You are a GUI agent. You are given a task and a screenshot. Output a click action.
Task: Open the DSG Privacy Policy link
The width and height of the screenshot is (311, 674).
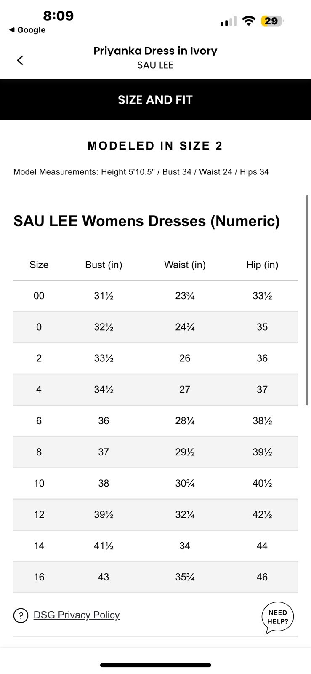coord(77,615)
